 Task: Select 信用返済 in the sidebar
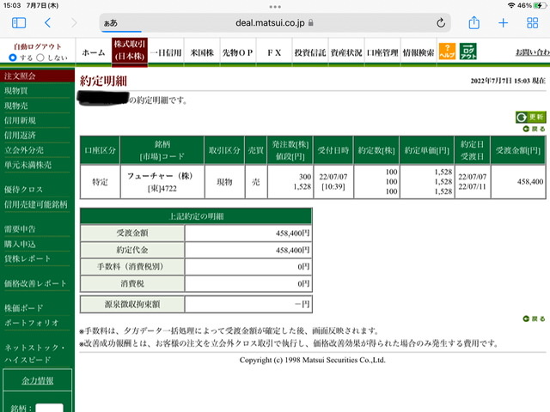pyautogui.click(x=20, y=136)
